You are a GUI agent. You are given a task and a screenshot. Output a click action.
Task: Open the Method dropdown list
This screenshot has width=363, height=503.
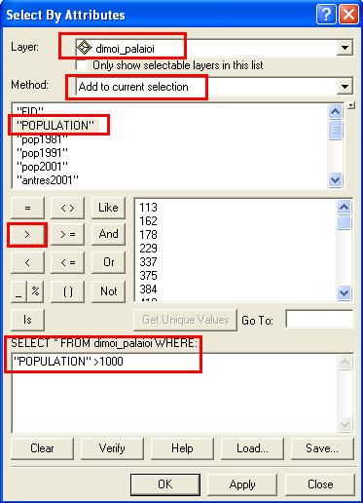(345, 87)
